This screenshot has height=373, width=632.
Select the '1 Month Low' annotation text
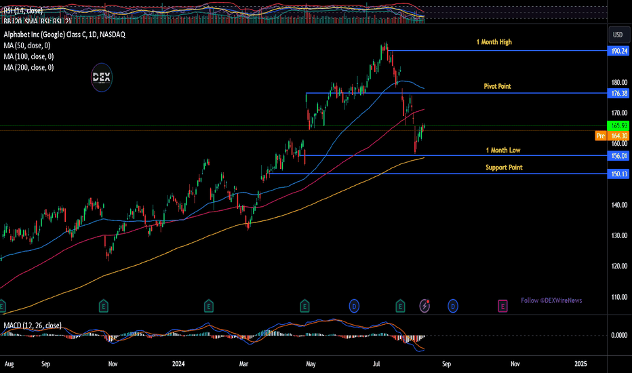click(x=503, y=150)
